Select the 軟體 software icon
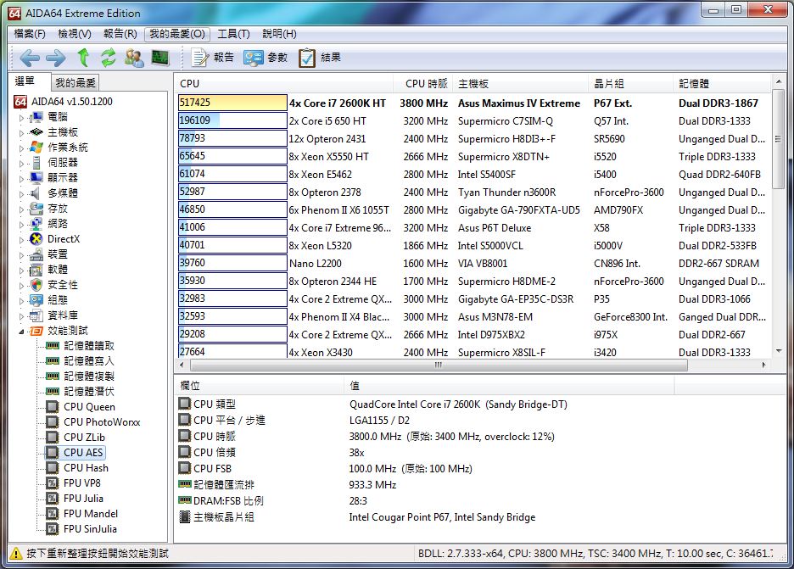The image size is (794, 569). tap(36, 270)
